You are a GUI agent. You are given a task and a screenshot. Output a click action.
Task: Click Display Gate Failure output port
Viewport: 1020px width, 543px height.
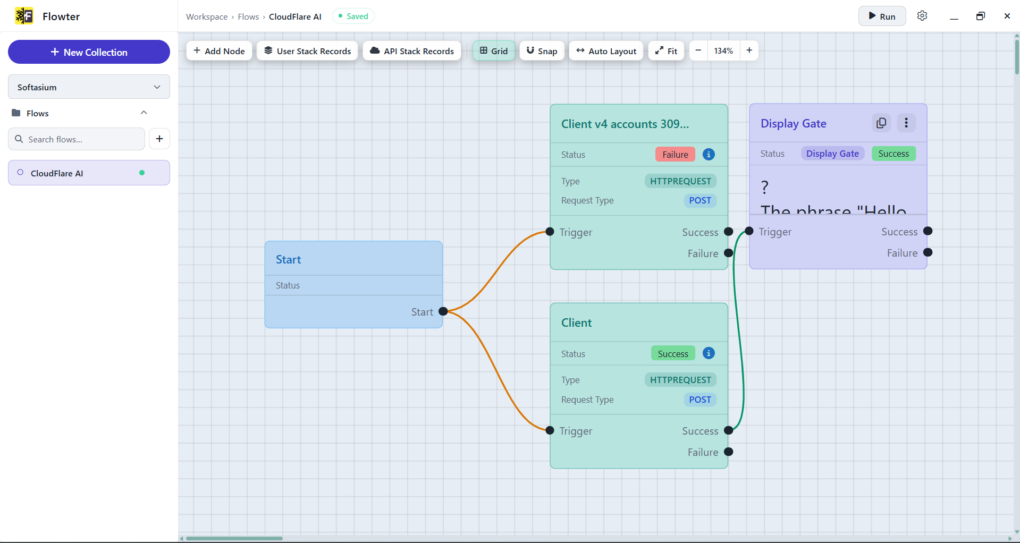(928, 252)
